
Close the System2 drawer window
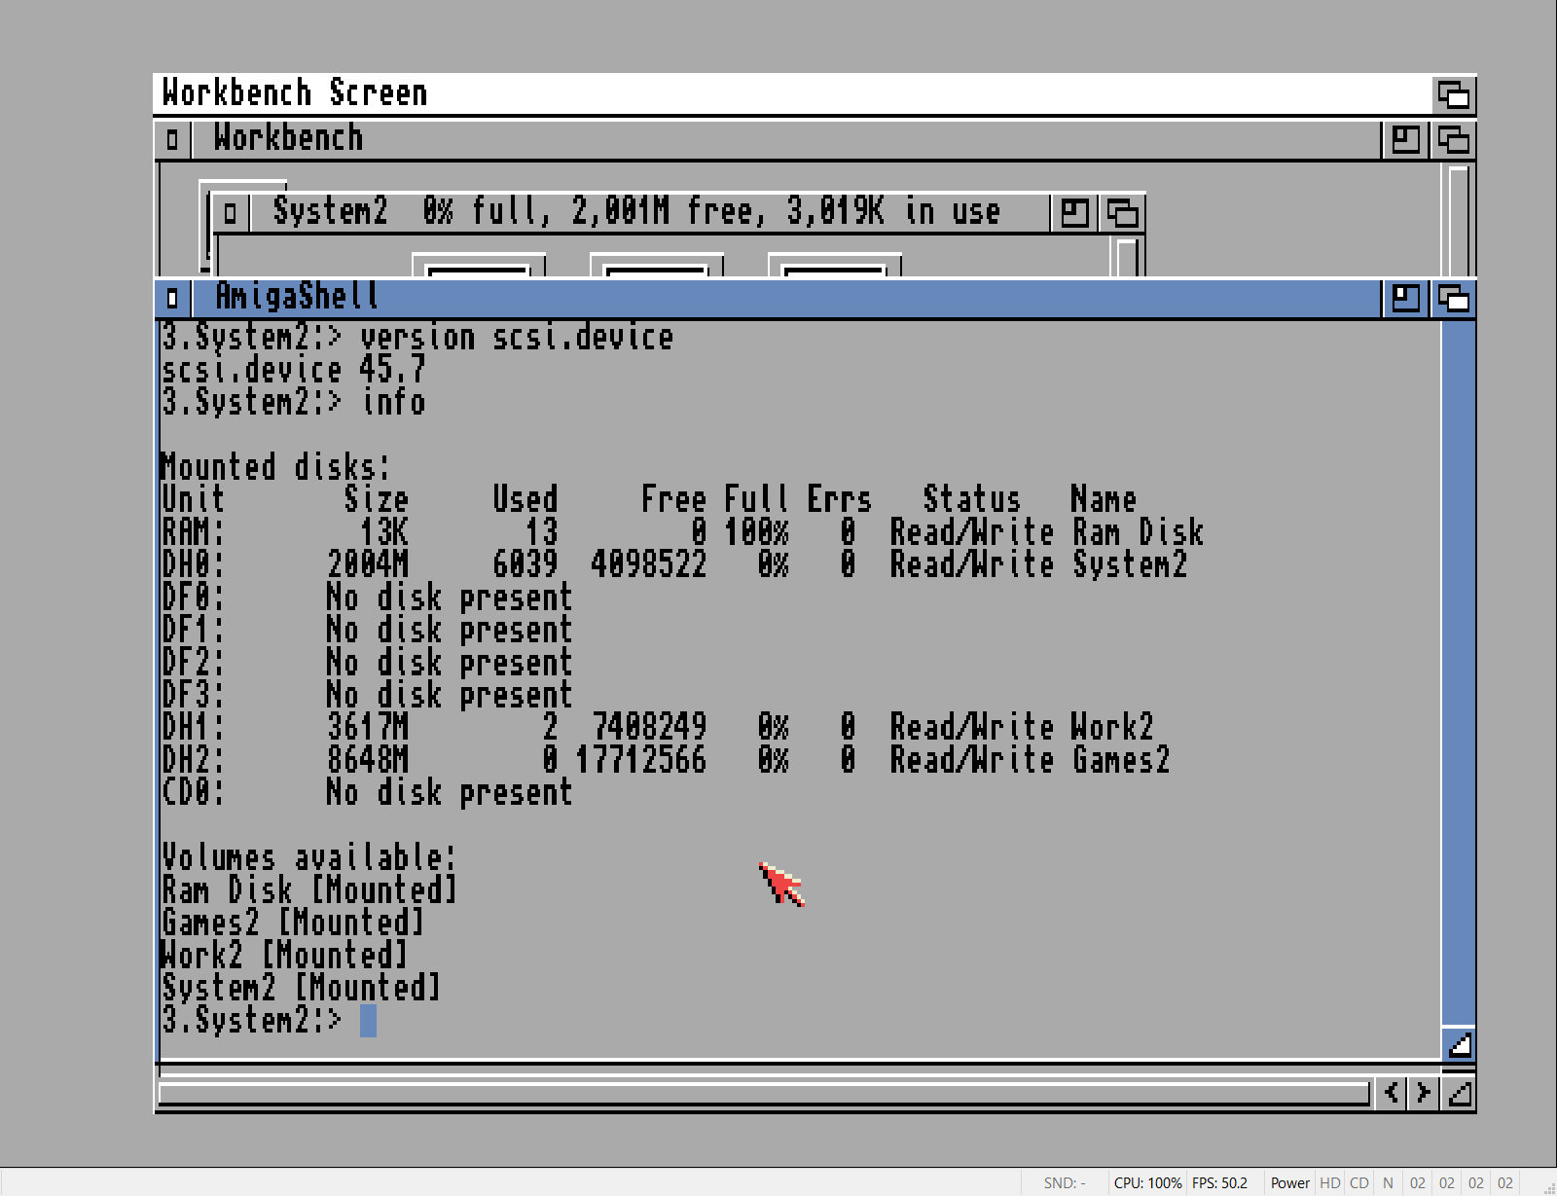pos(230,212)
